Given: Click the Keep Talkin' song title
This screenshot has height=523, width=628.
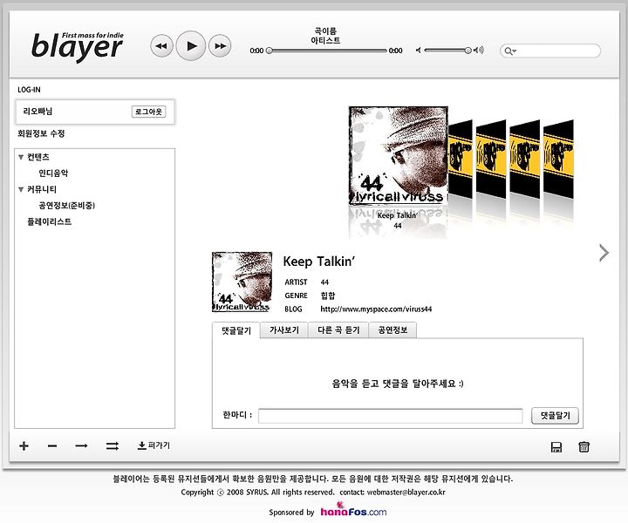Looking at the screenshot, I should [x=319, y=261].
